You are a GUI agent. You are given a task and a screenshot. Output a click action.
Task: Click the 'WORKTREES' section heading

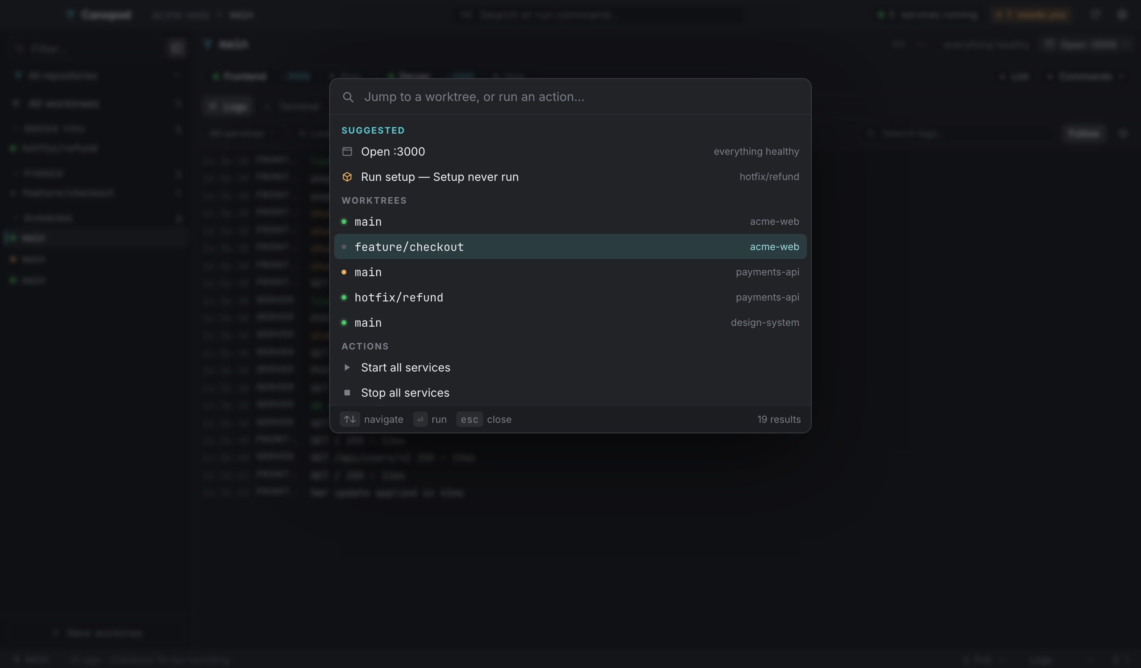pyautogui.click(x=374, y=200)
